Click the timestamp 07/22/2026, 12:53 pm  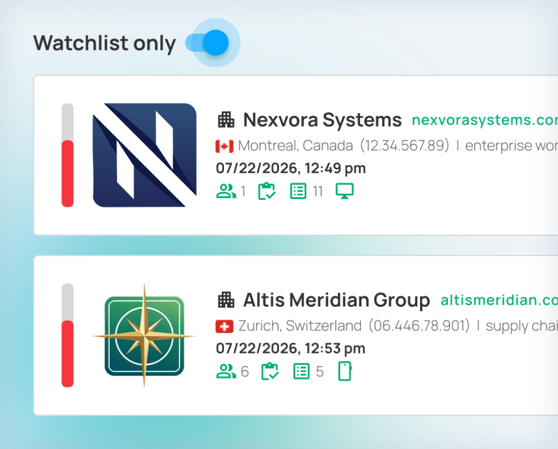pos(291,349)
